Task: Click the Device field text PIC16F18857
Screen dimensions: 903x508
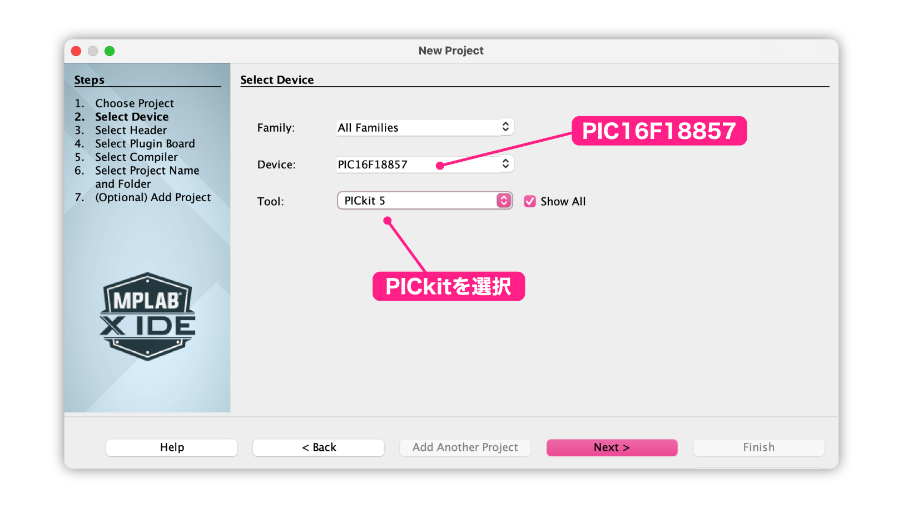Action: point(373,165)
